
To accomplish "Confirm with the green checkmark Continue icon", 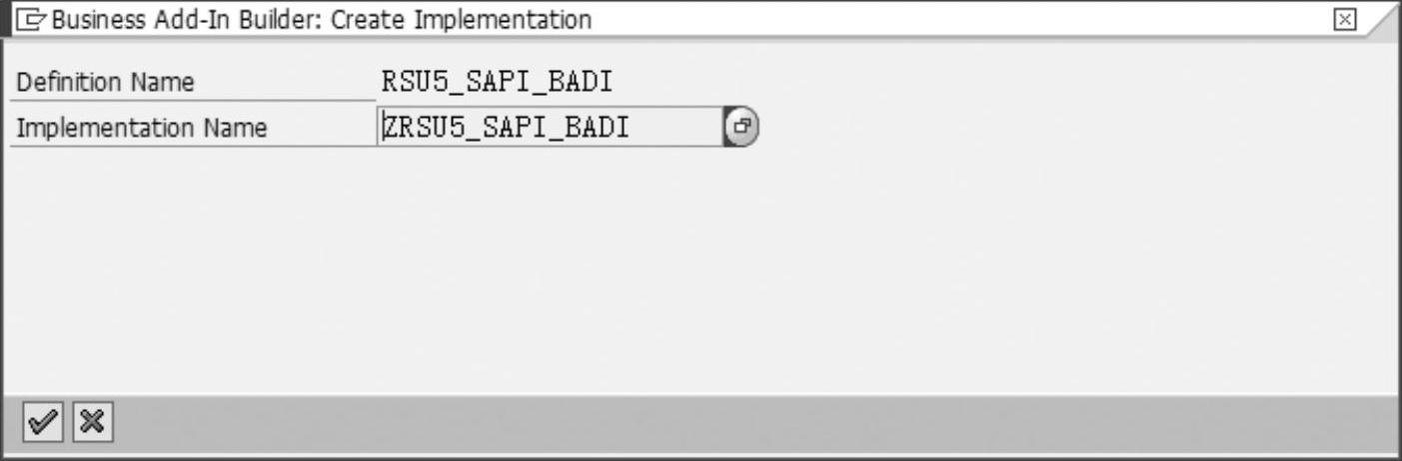I will [x=42, y=424].
